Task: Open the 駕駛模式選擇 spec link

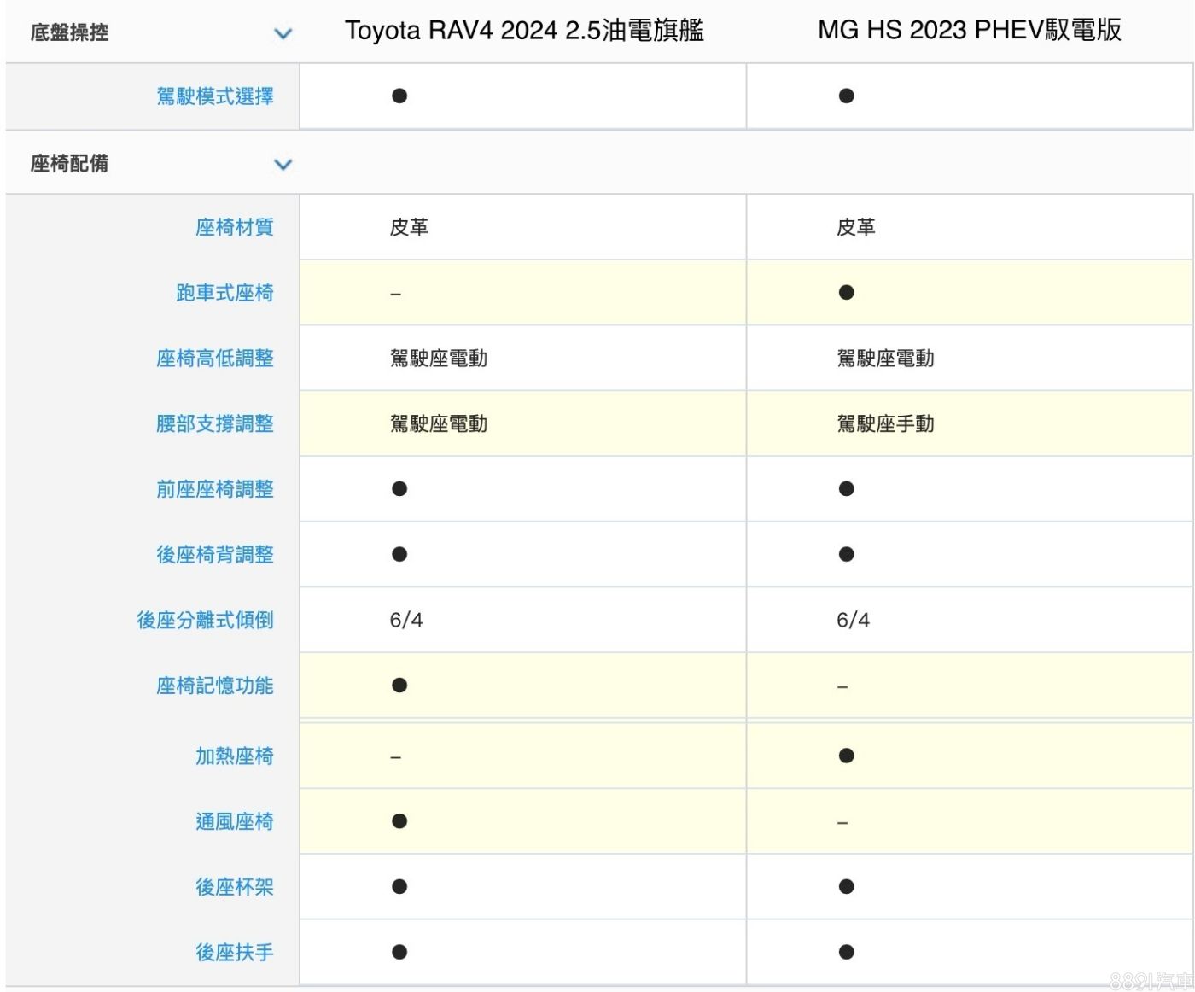Action: tap(215, 96)
